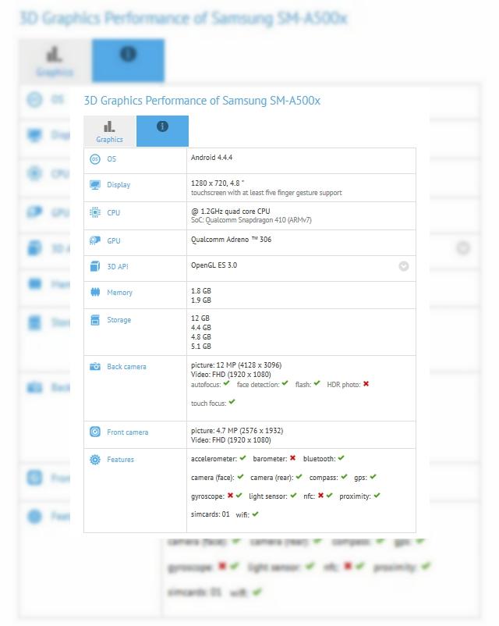Image resolution: width=499 pixels, height=626 pixels.
Task: Click the face detection green check mark
Action: [x=285, y=384]
